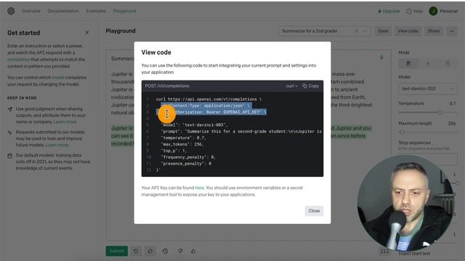
Task: Clear the Summarize for a 2nd grader preset
Action: 357,31
